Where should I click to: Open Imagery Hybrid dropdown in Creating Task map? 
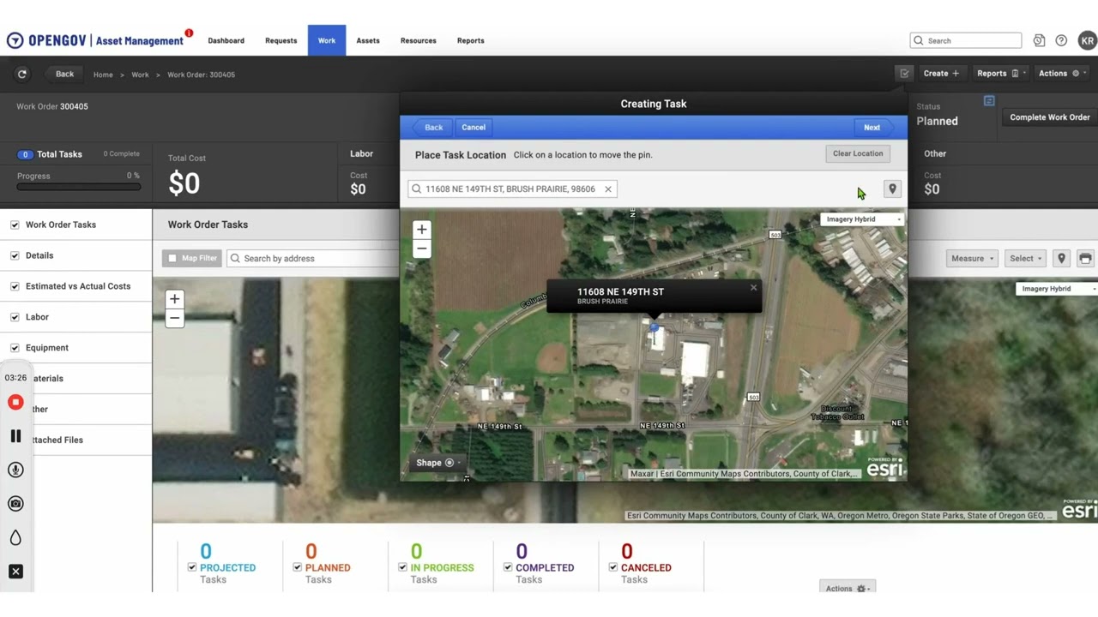[862, 219]
